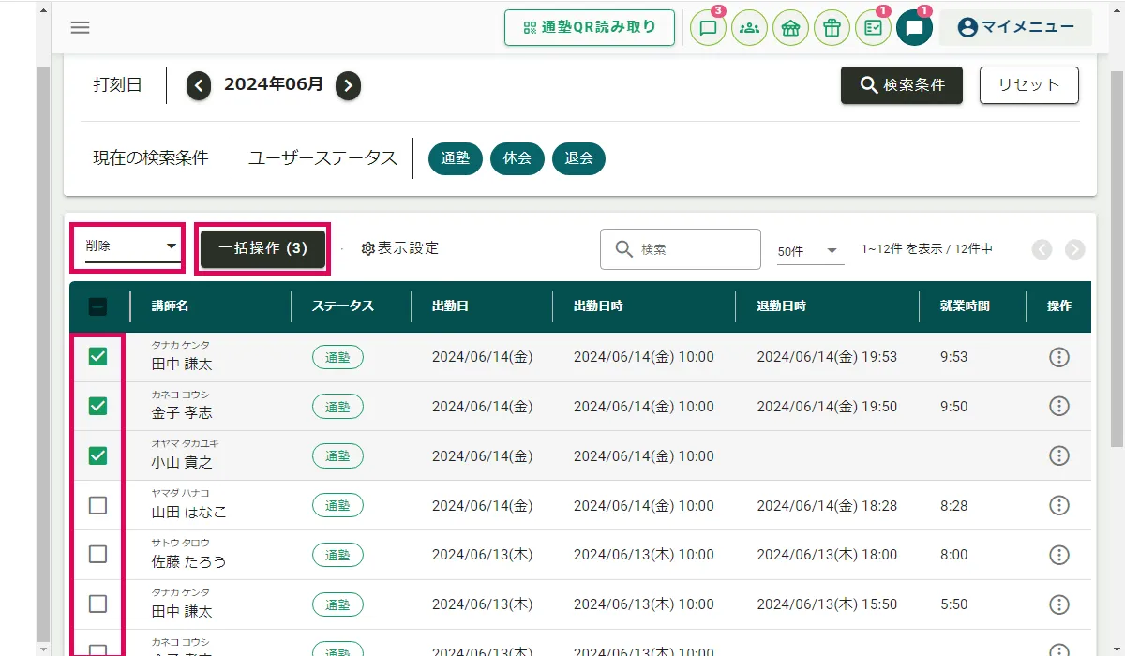Click 2024/06/13(木) 18:00 clock-out cell
This screenshot has width=1125, height=656.
click(827, 554)
